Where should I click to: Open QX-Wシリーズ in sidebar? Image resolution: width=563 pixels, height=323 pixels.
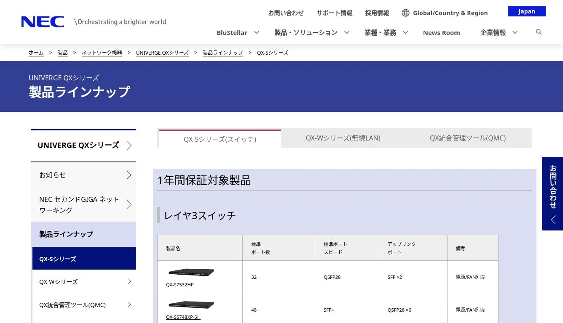84,281
